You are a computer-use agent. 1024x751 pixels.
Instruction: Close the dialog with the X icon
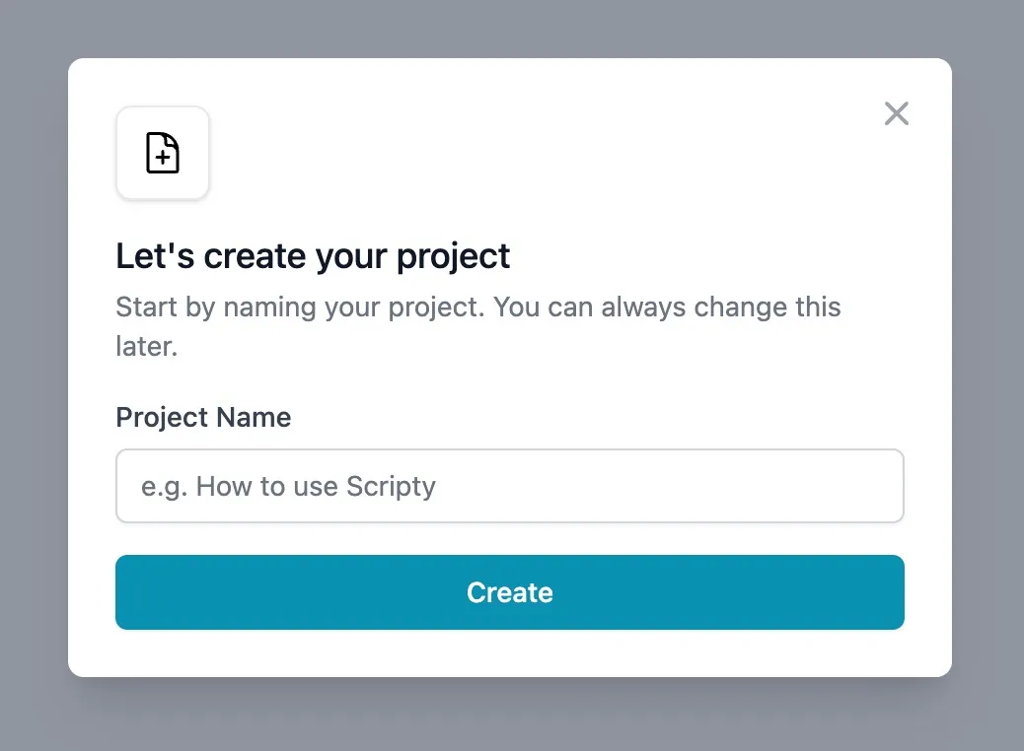click(x=896, y=113)
